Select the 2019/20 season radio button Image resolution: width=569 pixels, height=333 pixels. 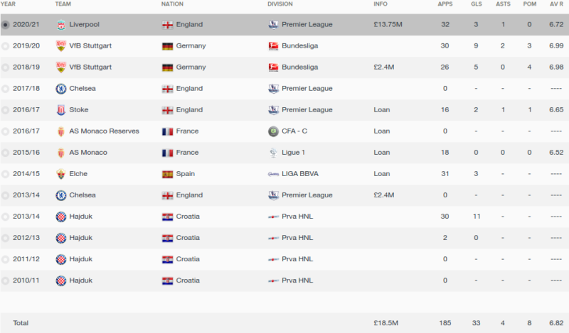[x=5, y=46]
